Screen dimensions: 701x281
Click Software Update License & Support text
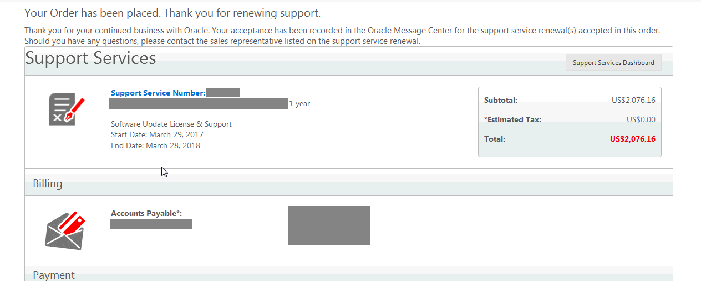(x=171, y=124)
